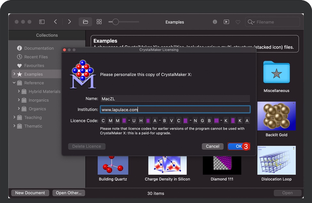The image size is (312, 203).
Task: Go back with the left arrow
Action: 55,22
